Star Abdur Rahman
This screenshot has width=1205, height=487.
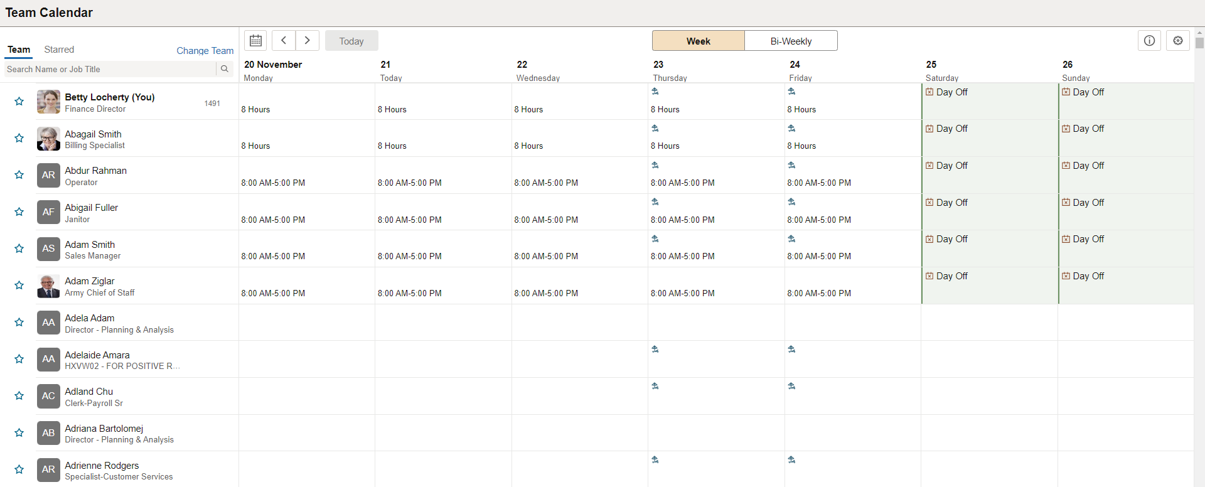point(19,175)
